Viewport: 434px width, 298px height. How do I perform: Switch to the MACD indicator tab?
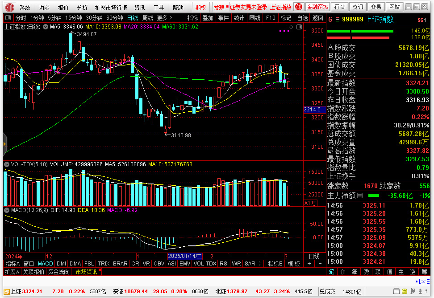[x=46, y=264]
